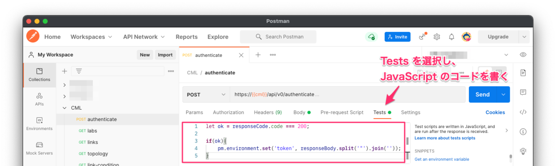The width and height of the screenshot is (556, 166).
Task: Open the APIs sidebar section
Action: pyautogui.click(x=39, y=99)
